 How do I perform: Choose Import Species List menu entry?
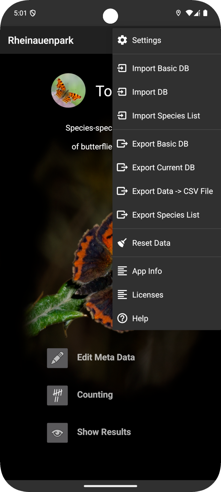pos(166,116)
